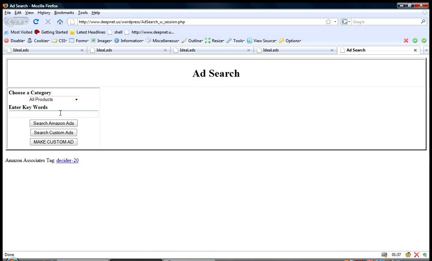The image size is (432, 261).
Task: Click the browser Forward arrow button
Action: click(20, 22)
